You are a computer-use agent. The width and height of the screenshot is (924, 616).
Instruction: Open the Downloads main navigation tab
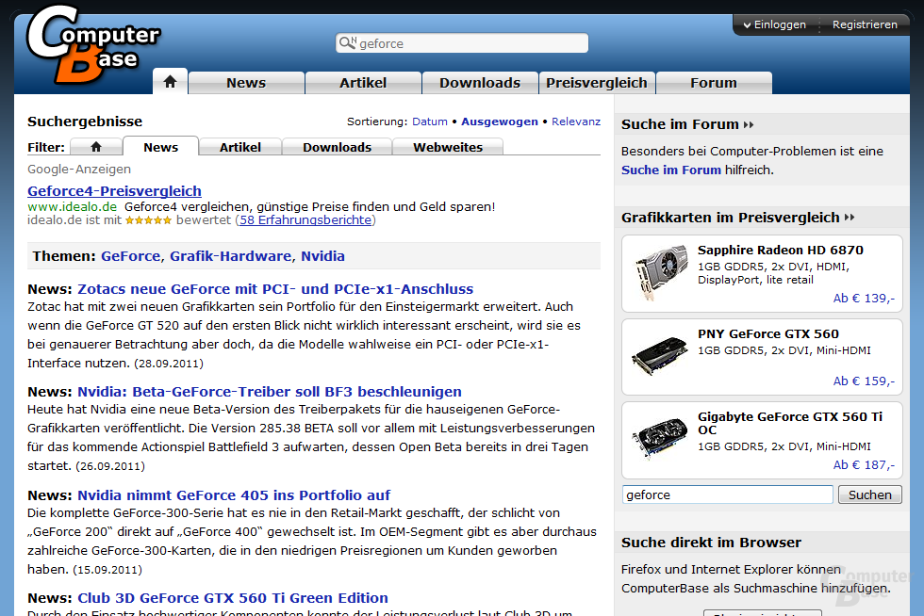480,83
